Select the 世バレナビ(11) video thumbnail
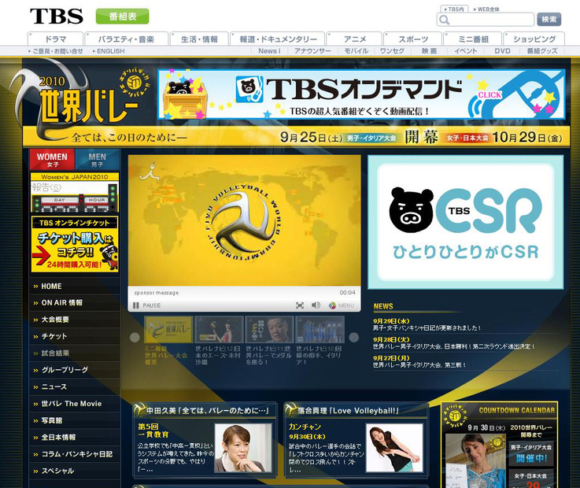Viewport: 580px width, 488px height. coord(269,330)
